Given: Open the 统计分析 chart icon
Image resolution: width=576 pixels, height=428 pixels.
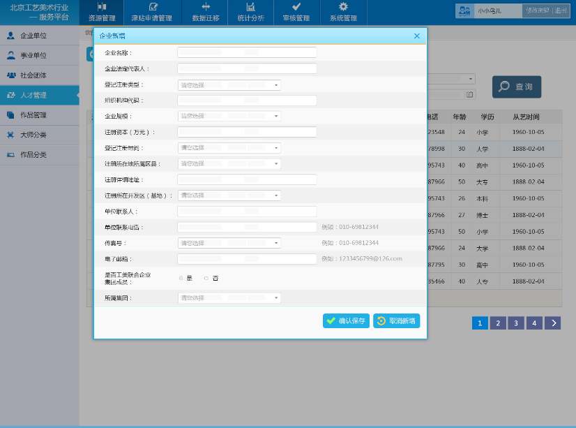Looking at the screenshot, I should (x=250, y=7).
